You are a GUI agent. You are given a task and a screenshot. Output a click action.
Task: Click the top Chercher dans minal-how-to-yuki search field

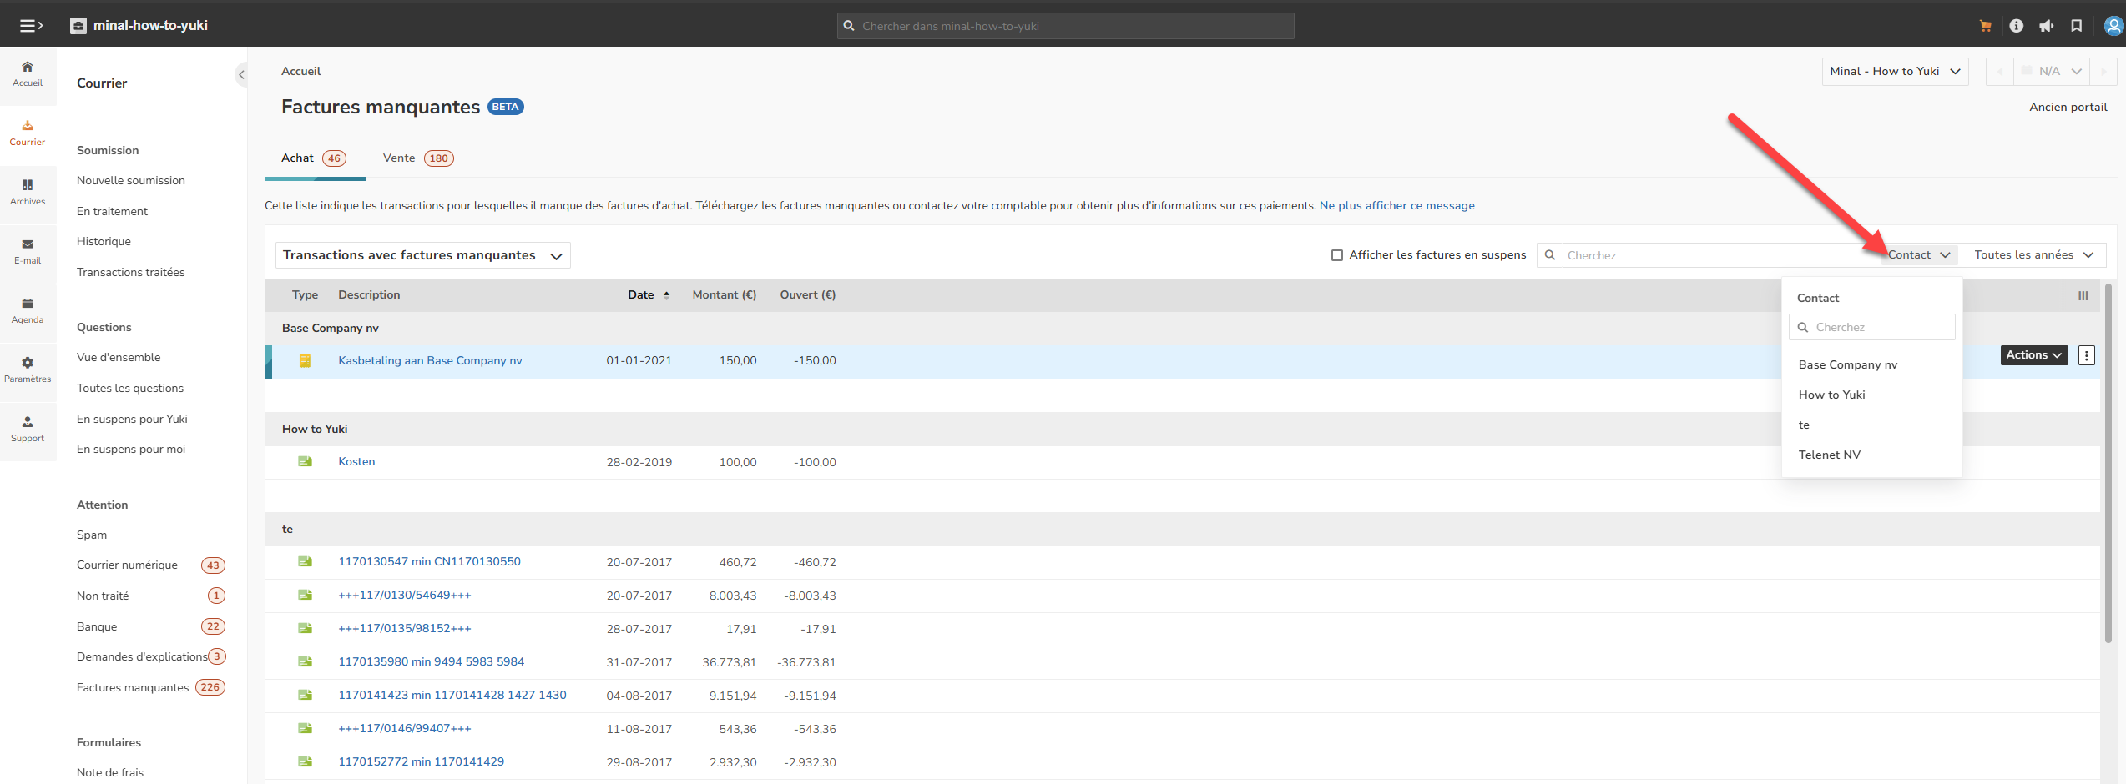click(x=1065, y=26)
